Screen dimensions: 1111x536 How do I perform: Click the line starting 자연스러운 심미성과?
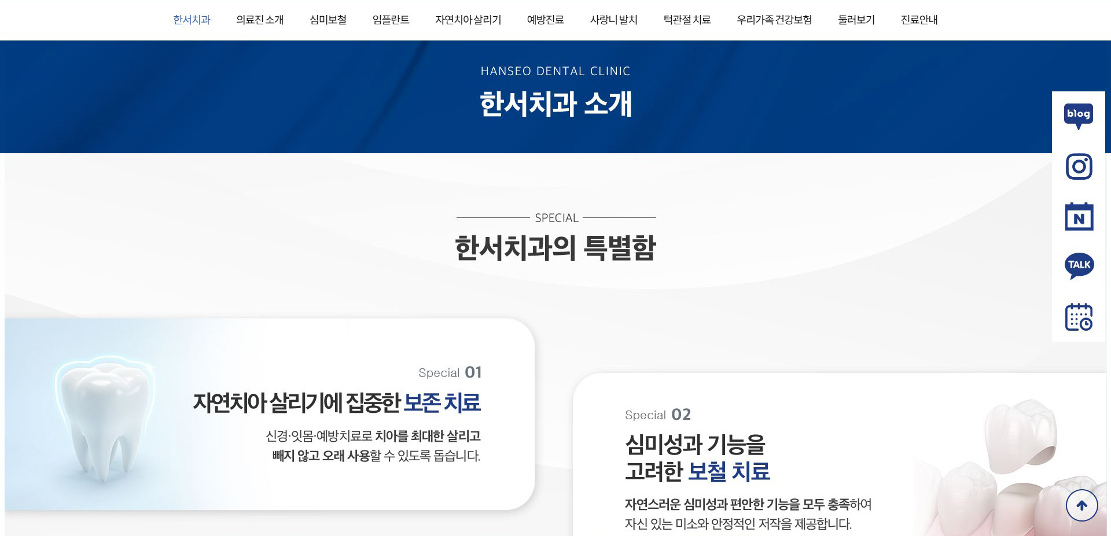748,504
